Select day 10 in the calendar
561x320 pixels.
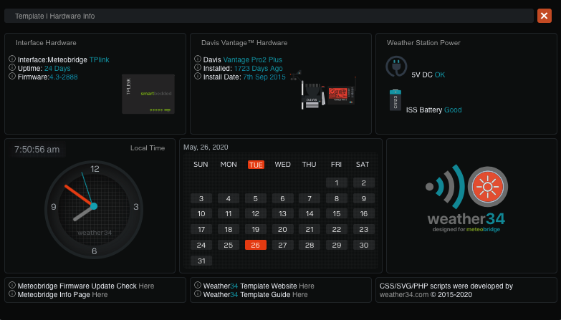[201, 214]
